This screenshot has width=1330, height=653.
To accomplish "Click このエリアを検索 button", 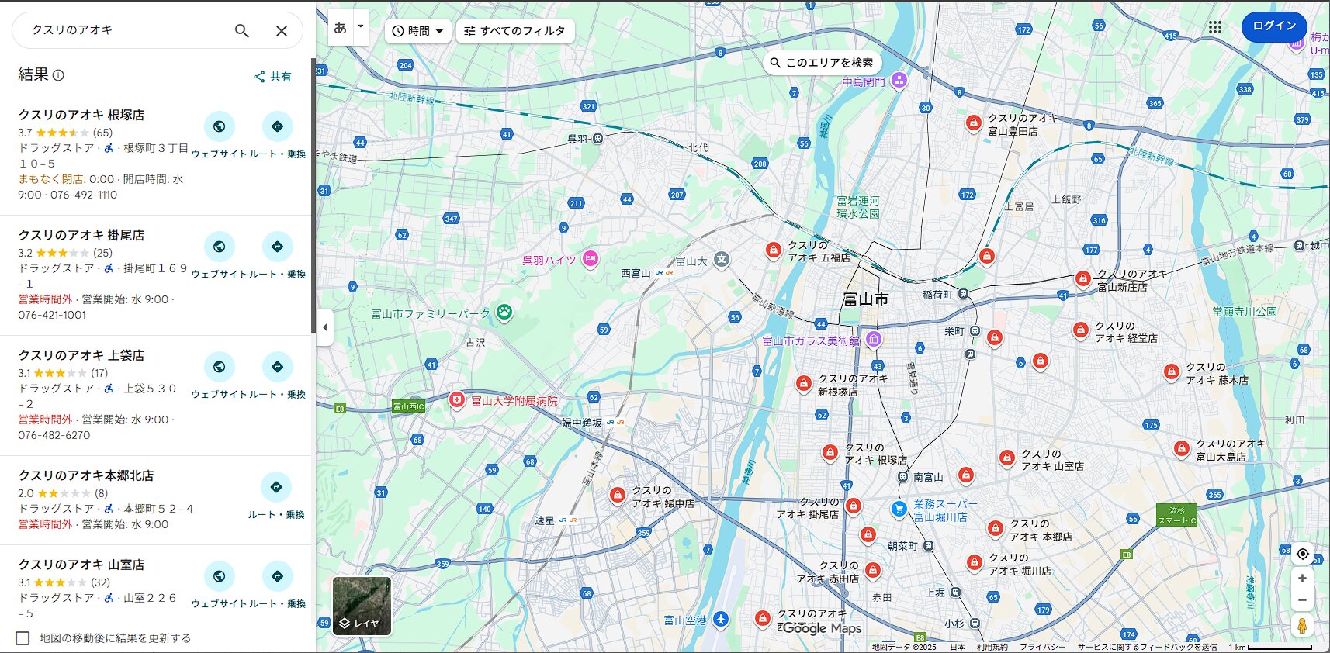I will [x=822, y=63].
